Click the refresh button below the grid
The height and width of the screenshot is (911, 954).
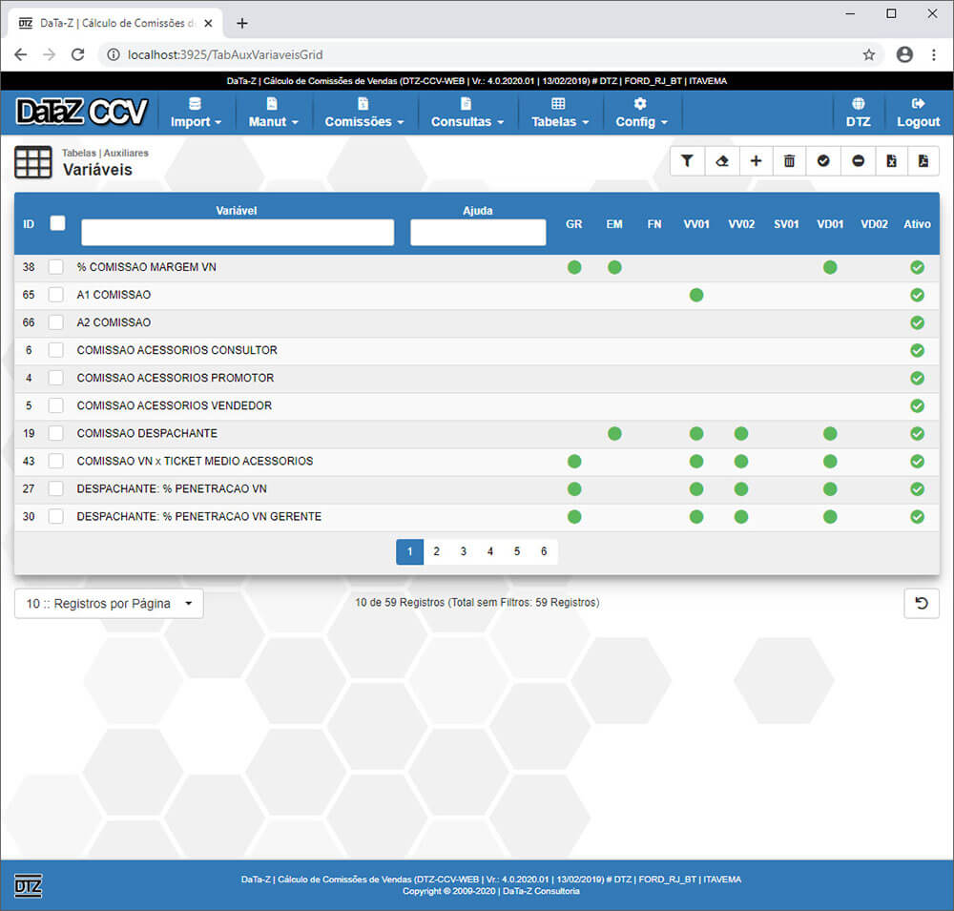[922, 603]
